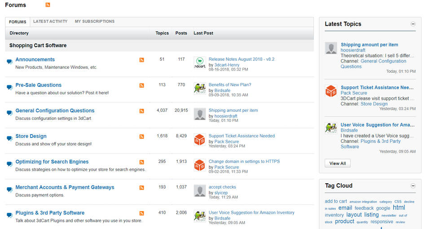Switch to the Latest Activity tab
The height and width of the screenshot is (229, 431).
(x=50, y=22)
